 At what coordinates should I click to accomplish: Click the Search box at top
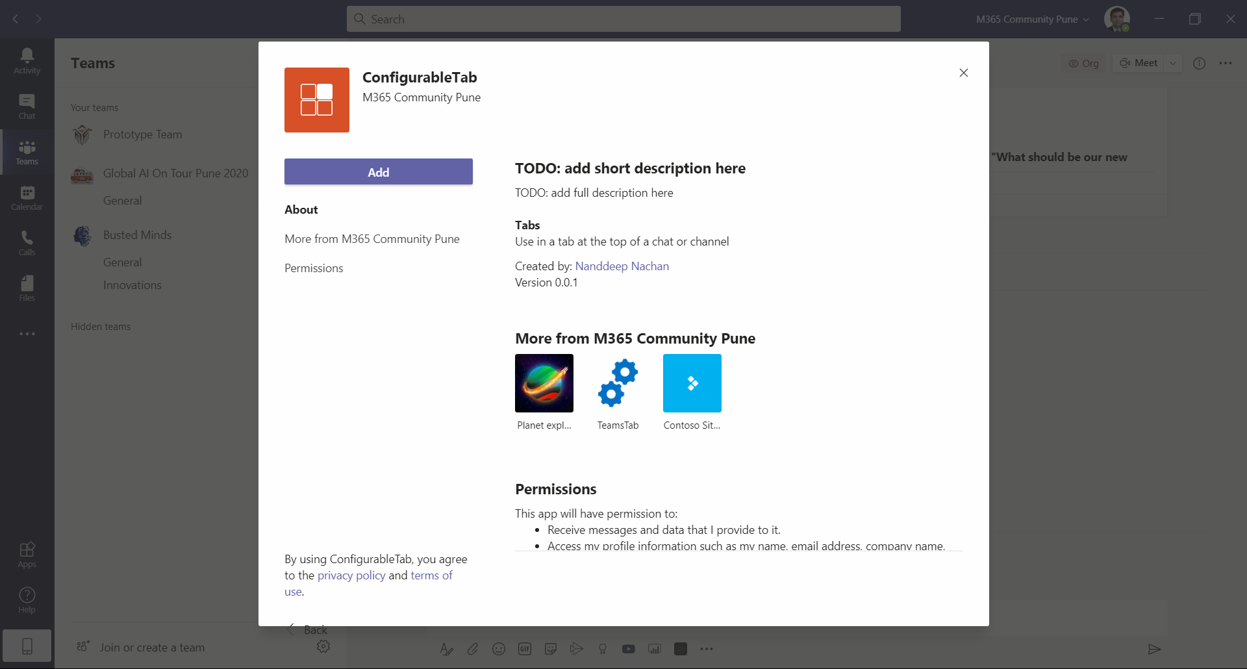click(x=623, y=19)
